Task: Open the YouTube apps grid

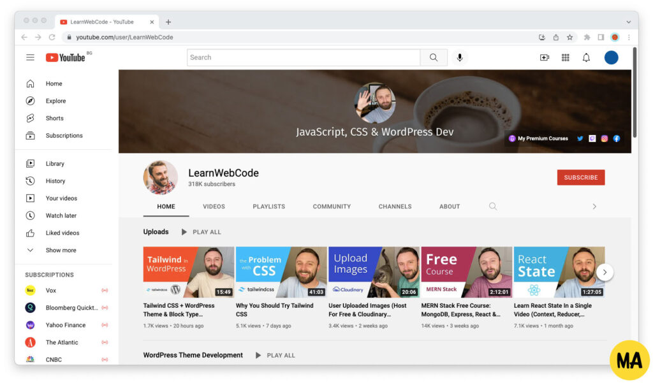Action: pos(565,57)
